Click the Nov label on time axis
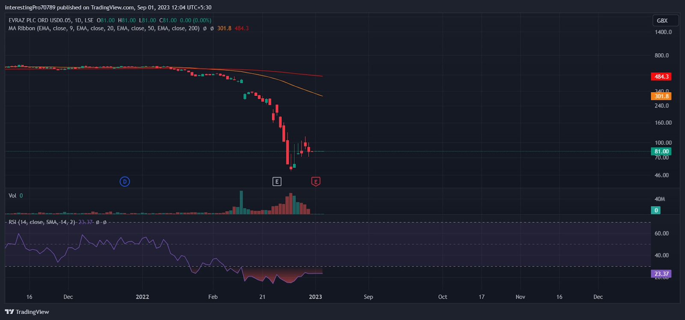Viewport: 685px width, 320px height. coord(520,297)
